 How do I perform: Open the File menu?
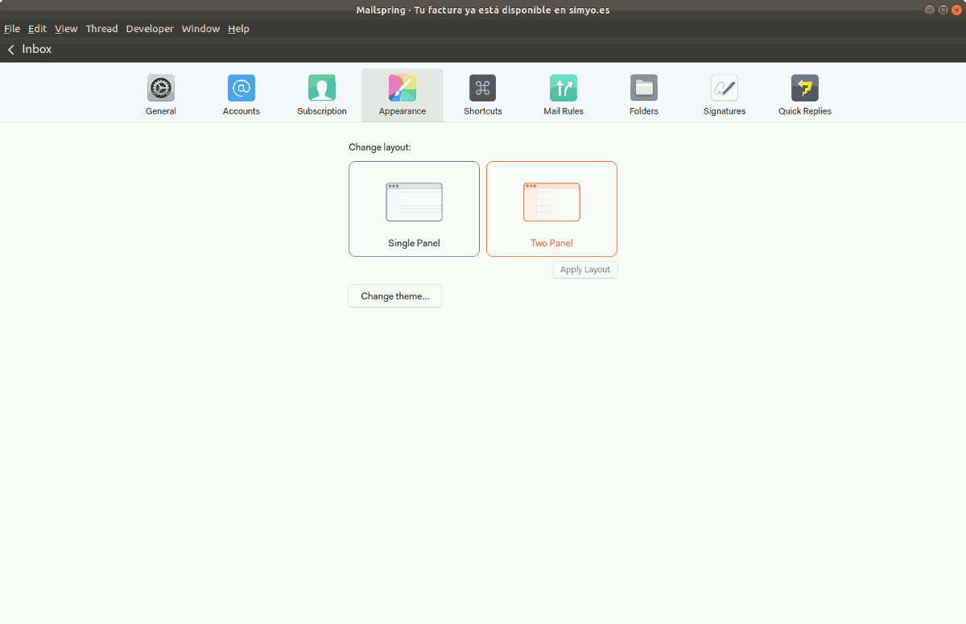12,29
